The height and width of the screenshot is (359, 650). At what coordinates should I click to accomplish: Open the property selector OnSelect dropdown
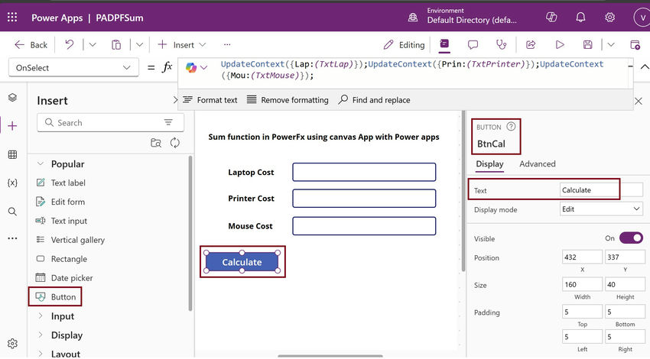[x=73, y=67]
